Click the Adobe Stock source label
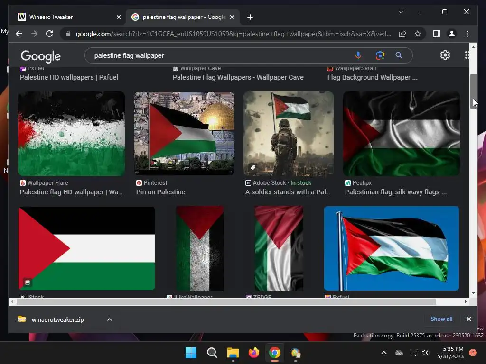Viewport: 486px width, 364px height. click(x=269, y=183)
